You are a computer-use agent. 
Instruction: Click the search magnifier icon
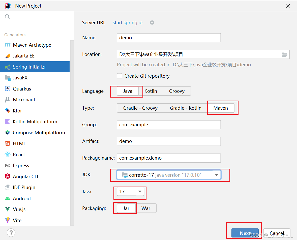(x=7, y=17)
